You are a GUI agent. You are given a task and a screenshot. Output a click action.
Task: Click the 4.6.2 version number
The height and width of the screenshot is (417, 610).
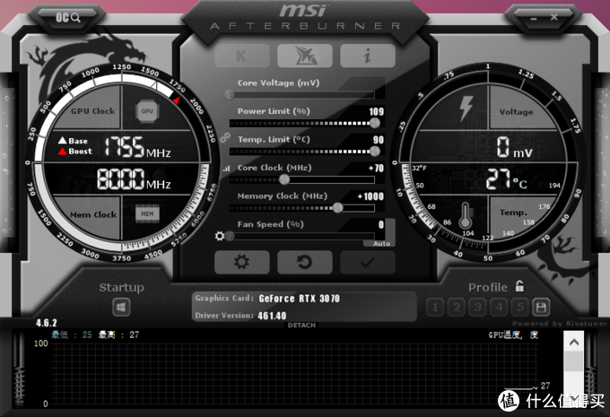coord(47,323)
